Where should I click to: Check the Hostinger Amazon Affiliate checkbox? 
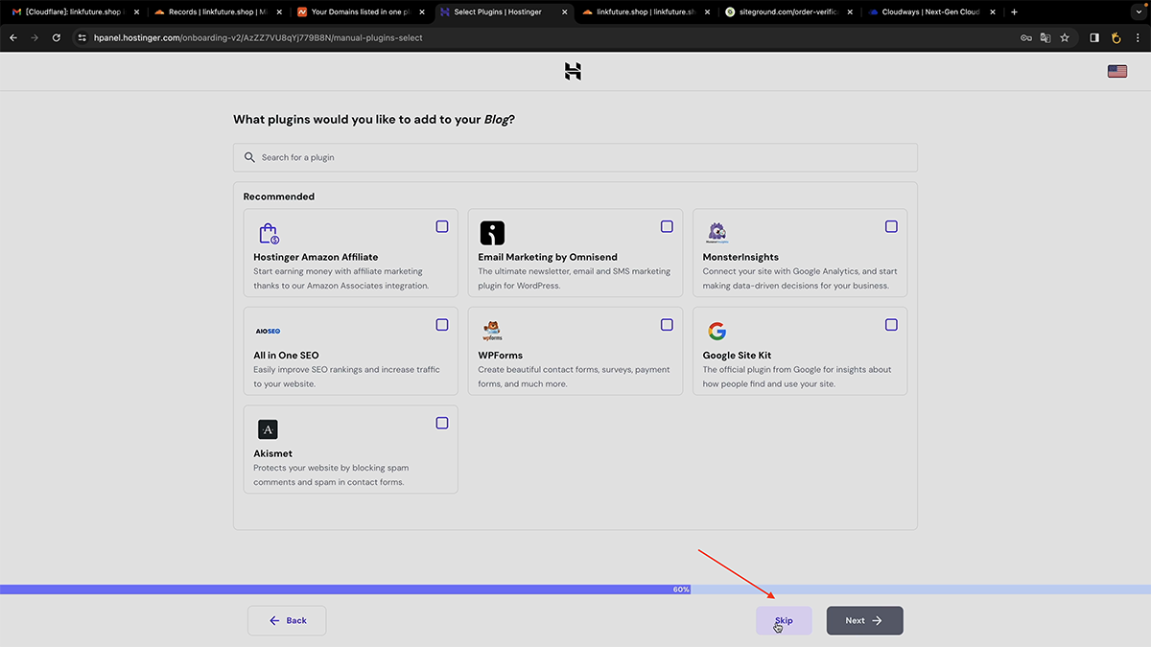442,226
